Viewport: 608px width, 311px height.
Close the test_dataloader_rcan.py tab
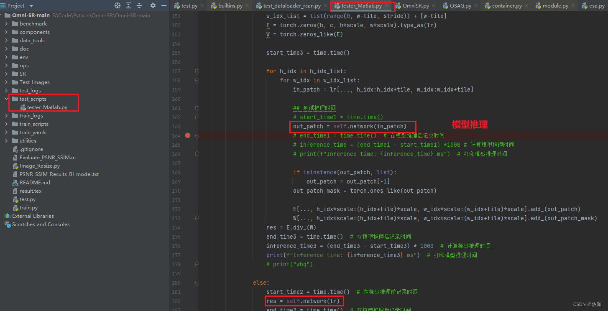326,6
